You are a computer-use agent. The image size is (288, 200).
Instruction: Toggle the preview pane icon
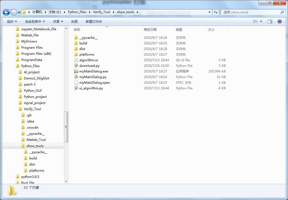[270, 21]
